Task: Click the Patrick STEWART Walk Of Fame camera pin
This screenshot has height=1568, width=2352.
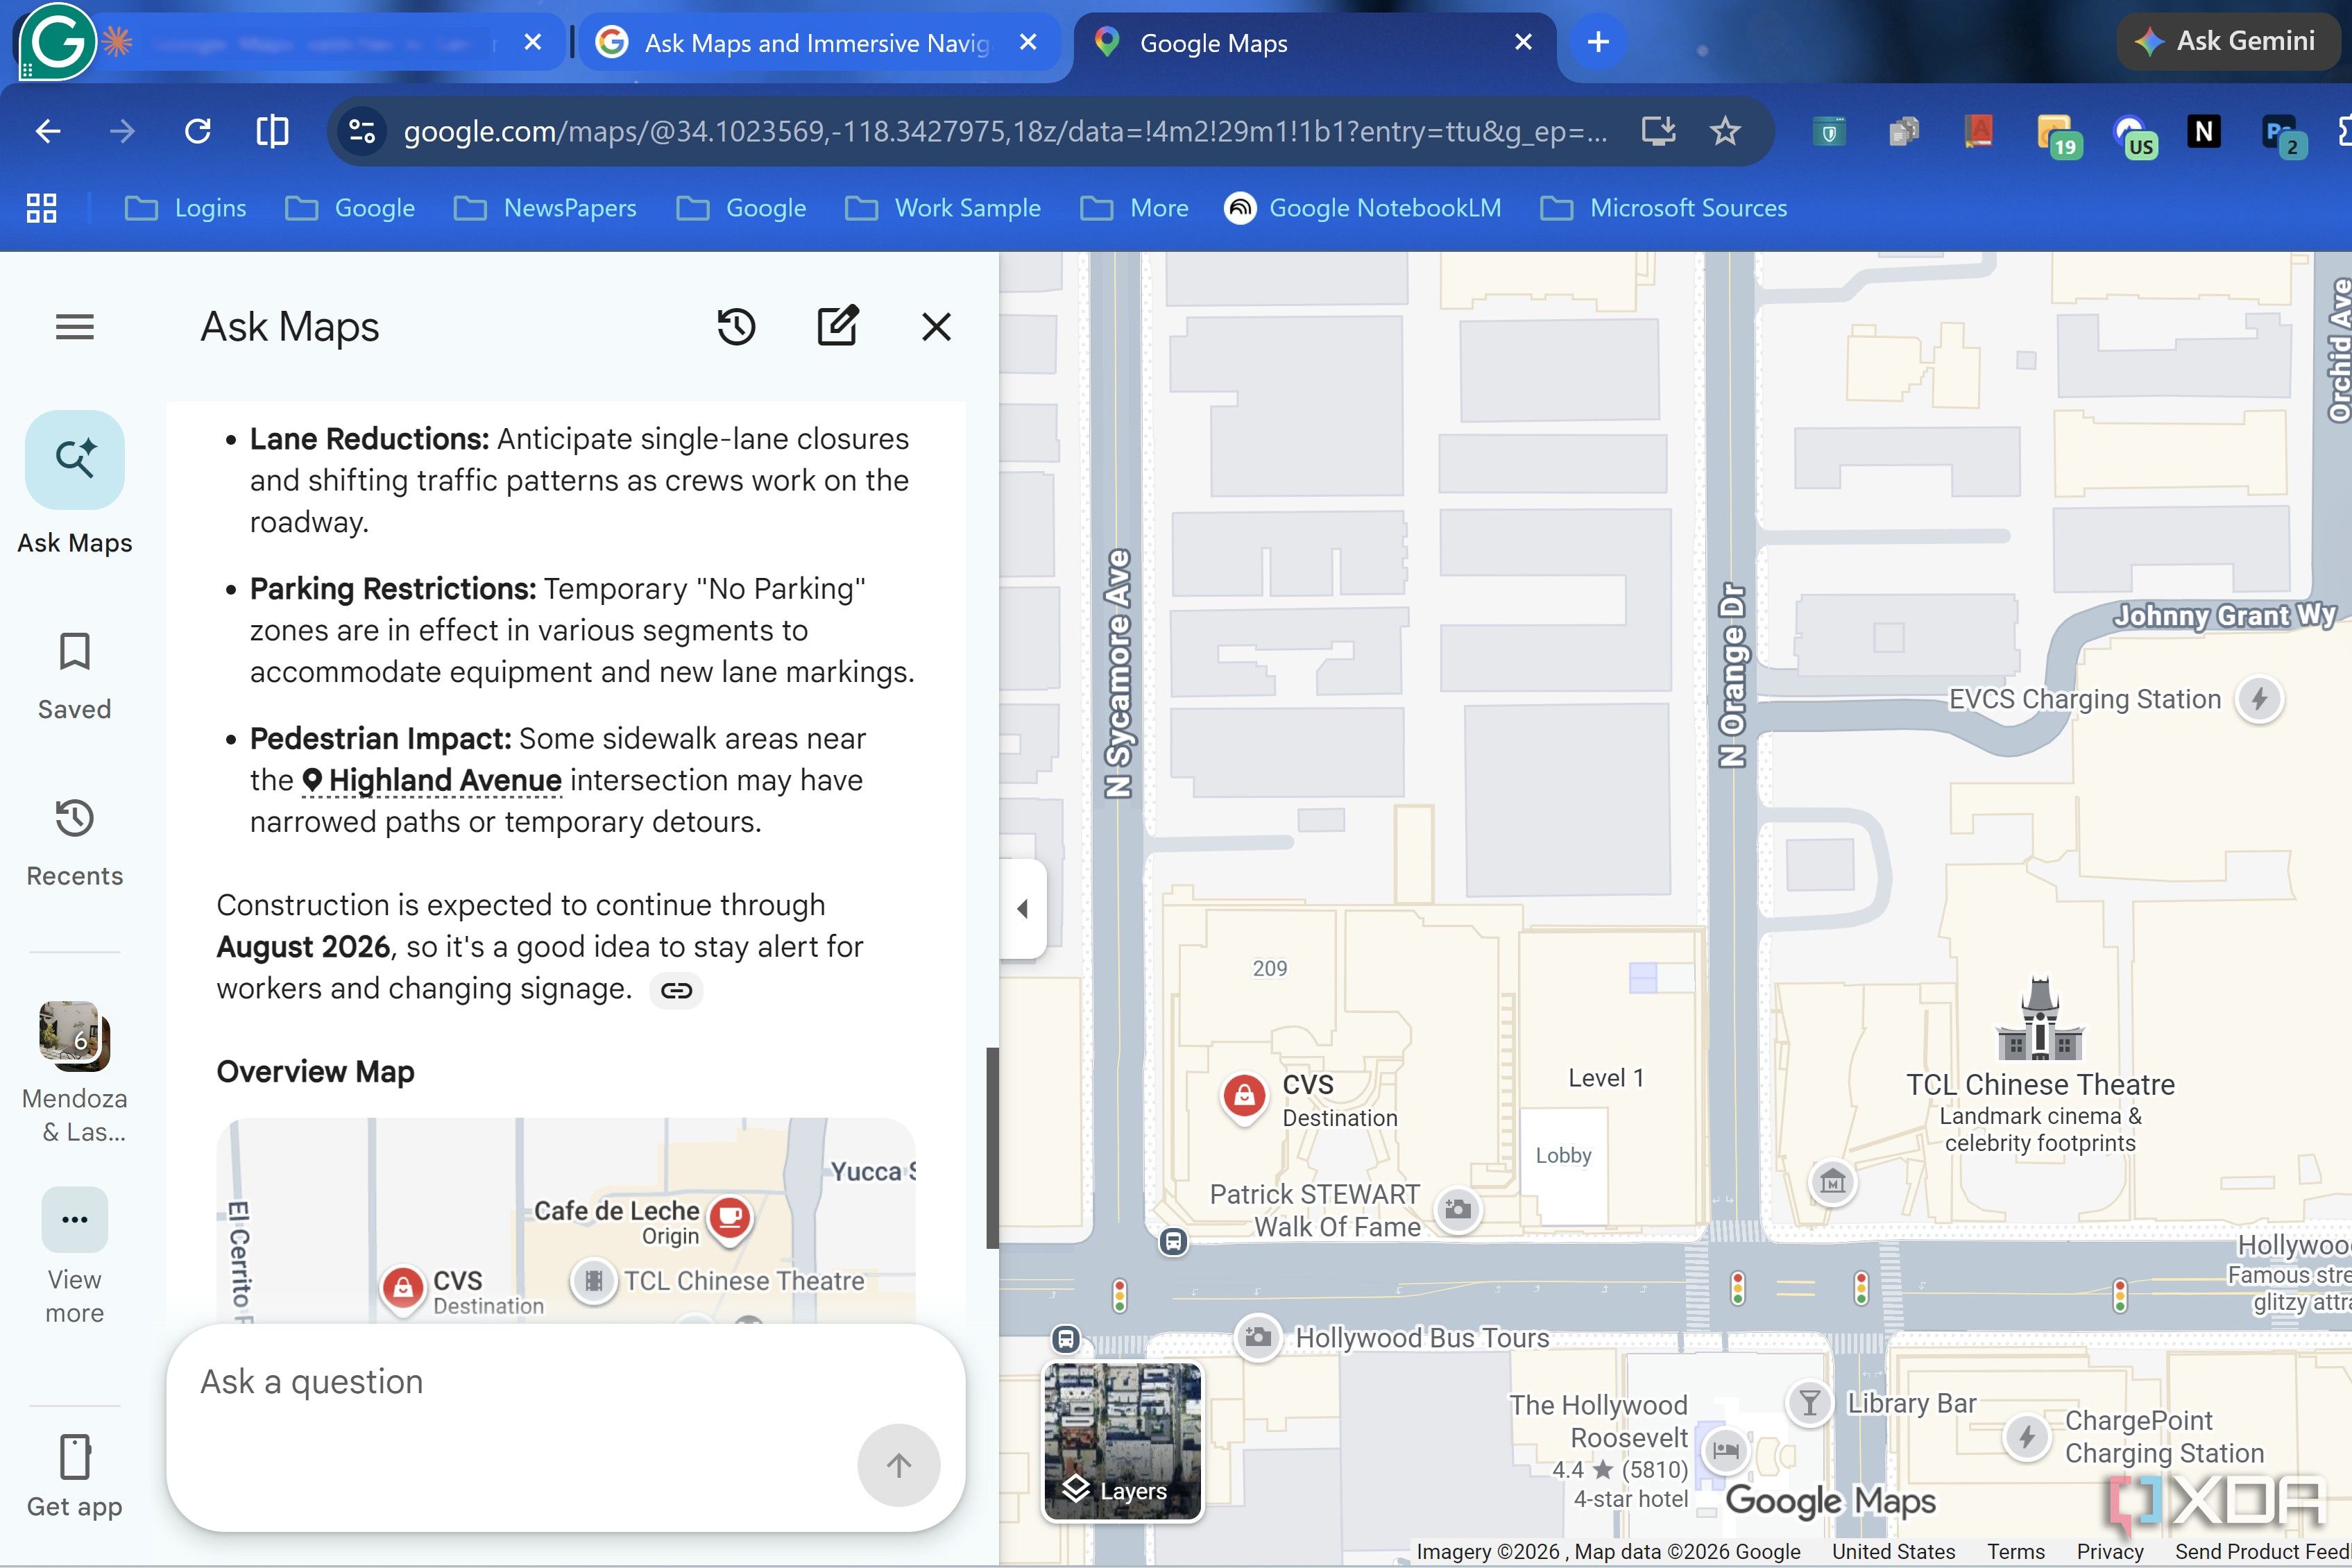Action: point(1458,1209)
